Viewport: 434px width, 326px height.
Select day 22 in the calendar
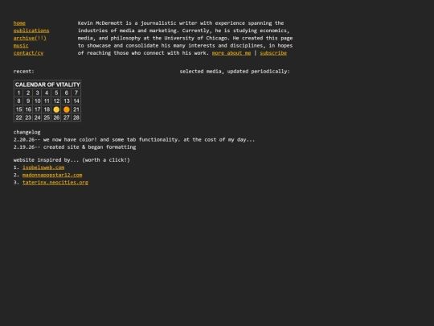pos(18,118)
